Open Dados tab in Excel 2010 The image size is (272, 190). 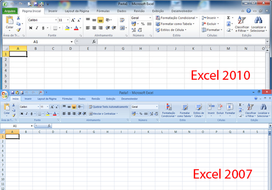[122, 11]
